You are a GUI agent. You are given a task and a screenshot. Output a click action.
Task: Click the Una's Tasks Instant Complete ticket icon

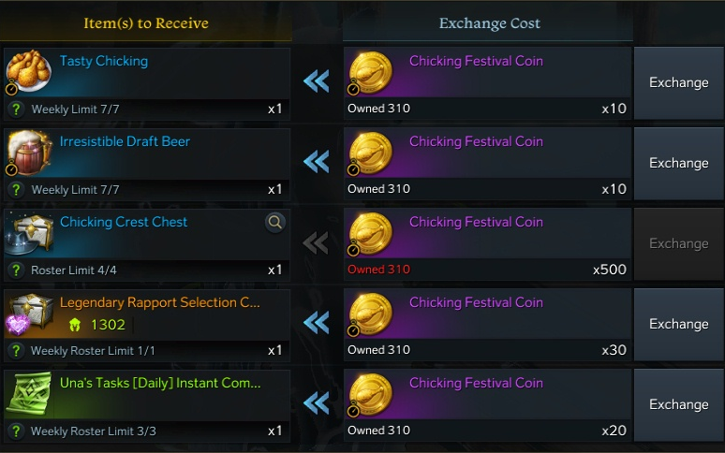pyautogui.click(x=28, y=394)
